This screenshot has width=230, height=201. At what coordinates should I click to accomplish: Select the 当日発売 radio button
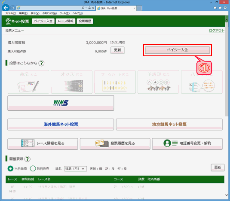pos(10,169)
